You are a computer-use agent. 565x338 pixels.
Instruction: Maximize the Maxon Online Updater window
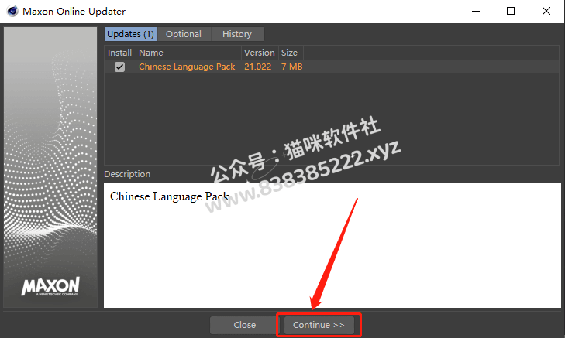click(511, 11)
